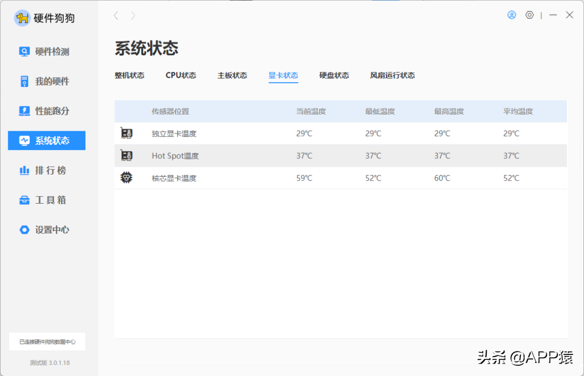View the 风扇运行状态 tab
The height and width of the screenshot is (376, 584).
[x=392, y=76]
